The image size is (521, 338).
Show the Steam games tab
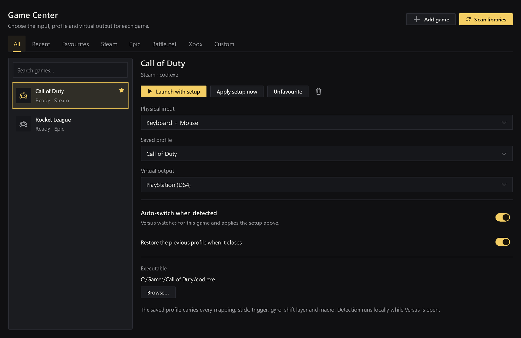pyautogui.click(x=109, y=44)
